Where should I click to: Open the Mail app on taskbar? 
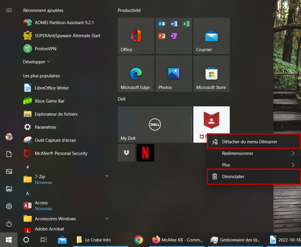[x=62, y=240]
